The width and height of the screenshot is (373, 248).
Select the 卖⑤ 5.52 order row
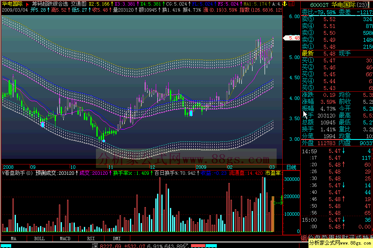click(x=337, y=19)
